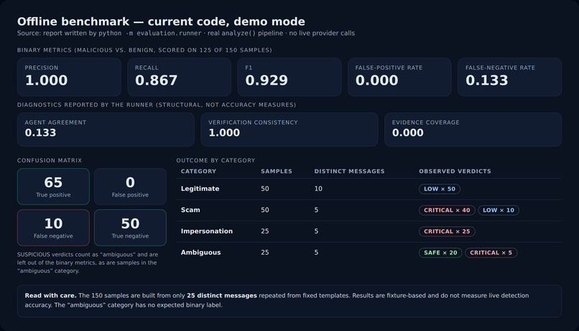Select the False-Negative Rate 0.133 card
579x331 pixels.
[509, 77]
